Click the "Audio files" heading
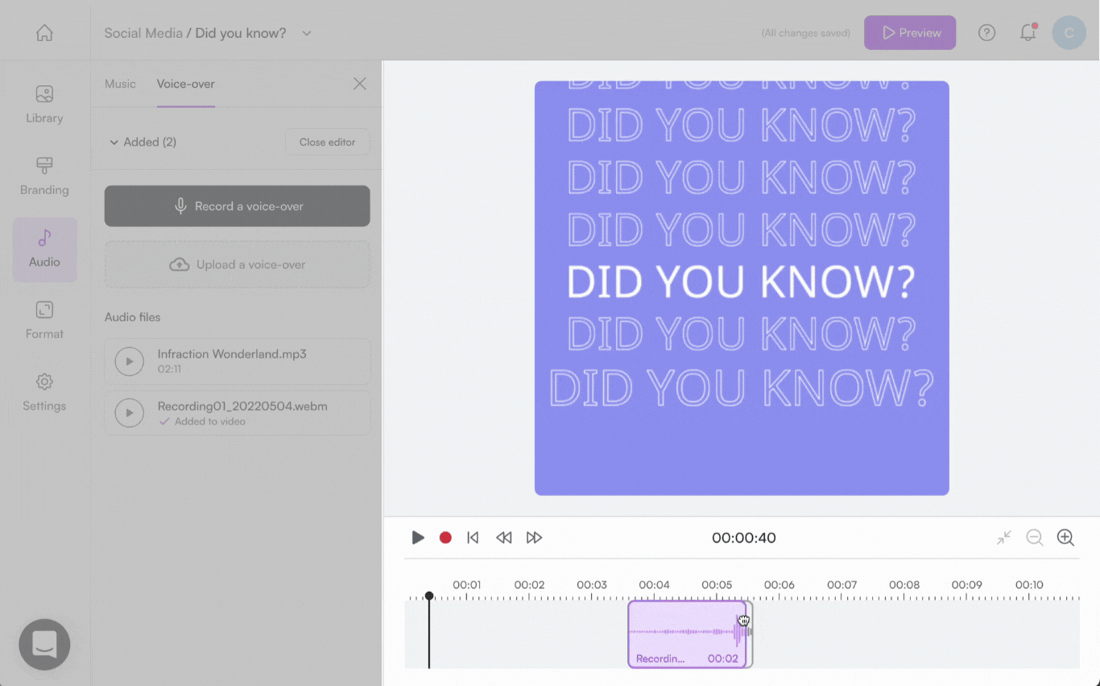 132,317
